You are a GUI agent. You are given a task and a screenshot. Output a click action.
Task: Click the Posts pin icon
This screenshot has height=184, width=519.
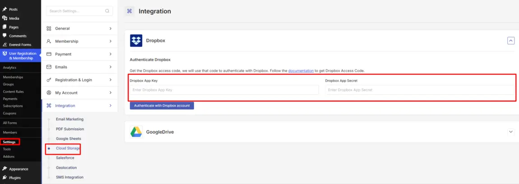(5, 9)
